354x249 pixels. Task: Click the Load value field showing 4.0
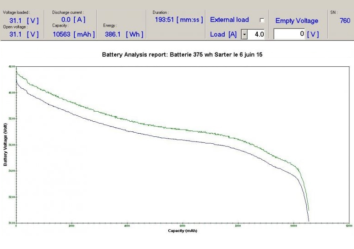256,34
